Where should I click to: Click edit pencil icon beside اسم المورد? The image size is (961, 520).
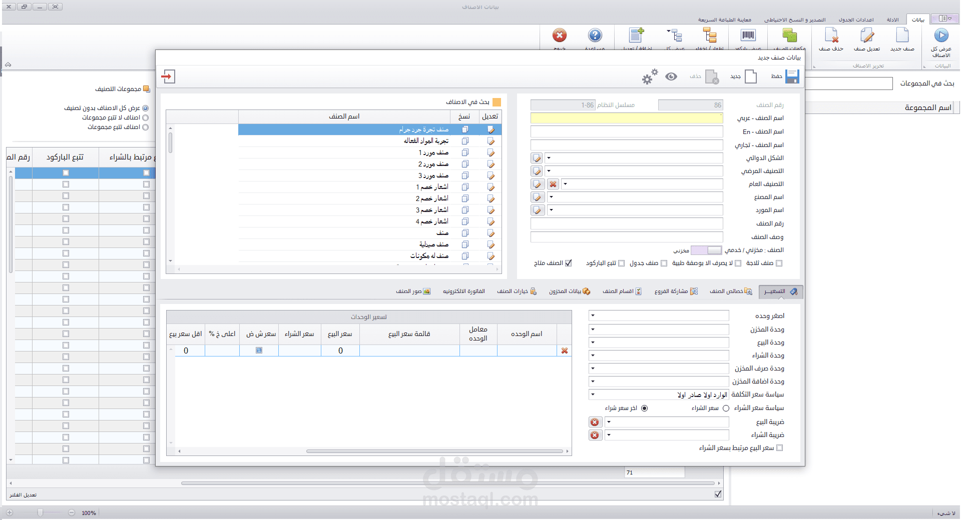tap(538, 210)
